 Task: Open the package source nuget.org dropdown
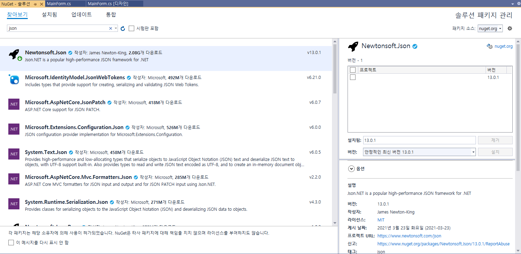pos(490,28)
